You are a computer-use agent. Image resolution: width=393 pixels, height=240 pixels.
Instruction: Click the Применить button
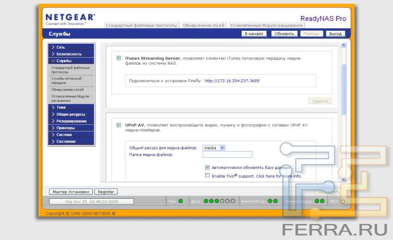(x=329, y=192)
